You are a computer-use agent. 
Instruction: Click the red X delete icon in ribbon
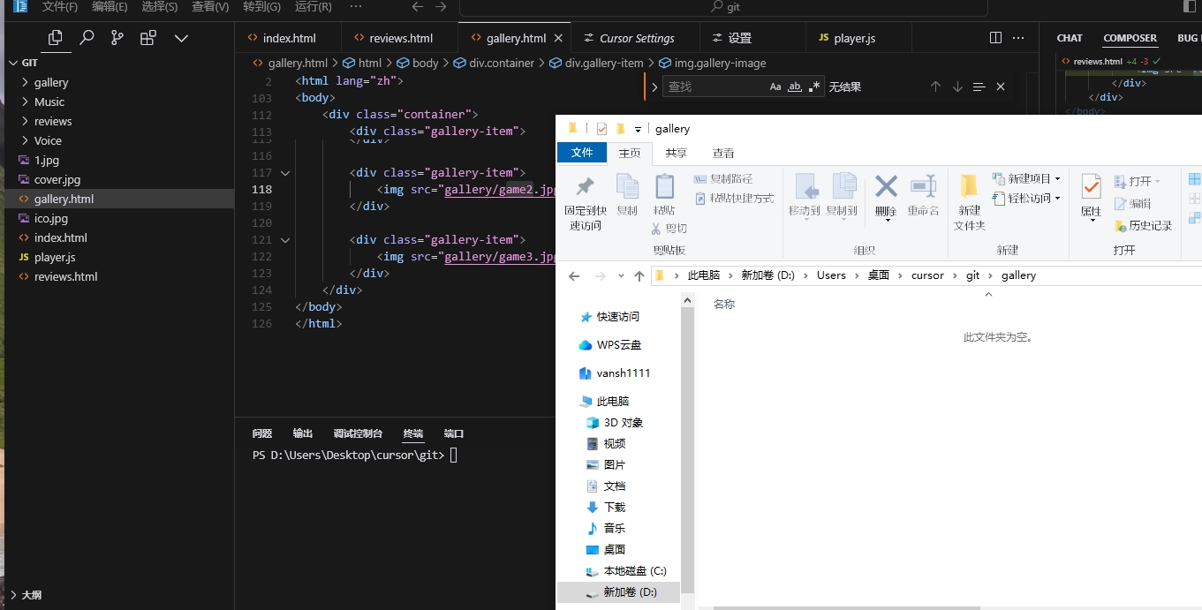886,187
